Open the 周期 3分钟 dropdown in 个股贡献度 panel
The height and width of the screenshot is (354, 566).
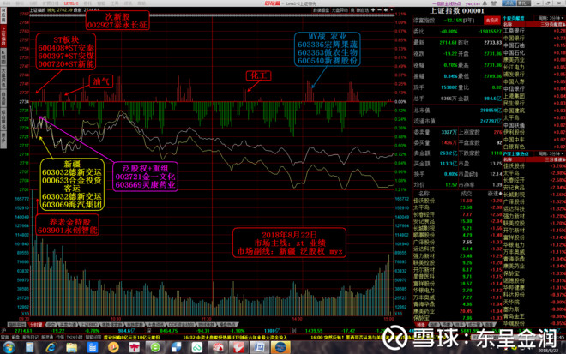pos(551,18)
